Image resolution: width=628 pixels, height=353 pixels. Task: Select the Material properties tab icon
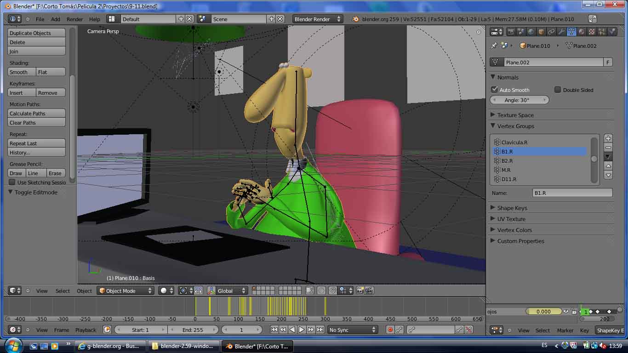pyautogui.click(x=582, y=32)
